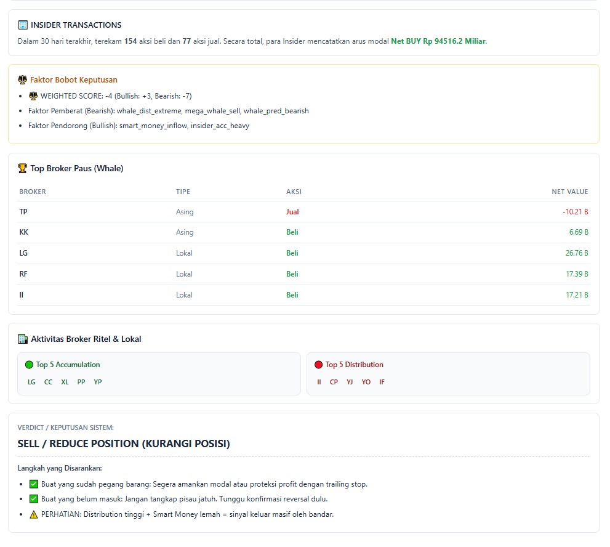Click the green circle beside Top 5 Accumulation

click(x=30, y=365)
